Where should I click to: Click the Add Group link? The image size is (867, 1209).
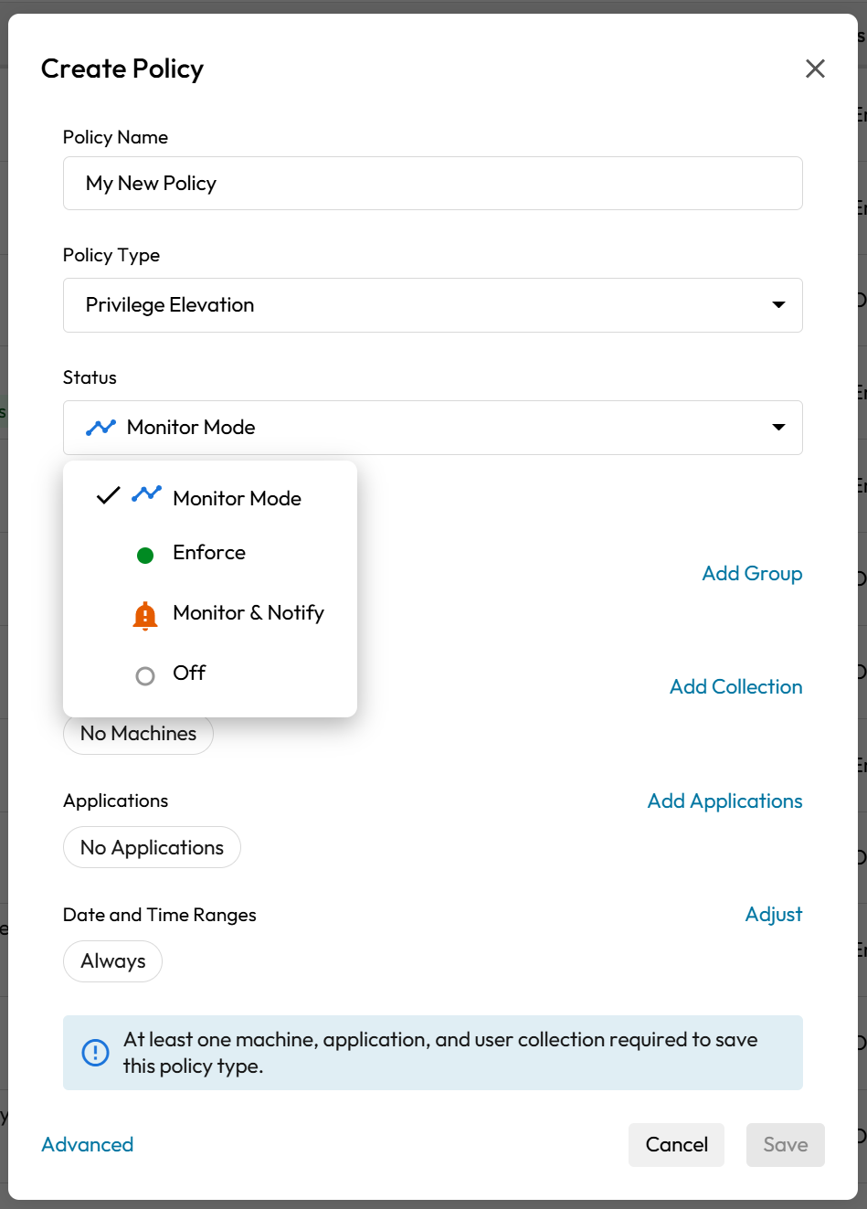coord(752,574)
